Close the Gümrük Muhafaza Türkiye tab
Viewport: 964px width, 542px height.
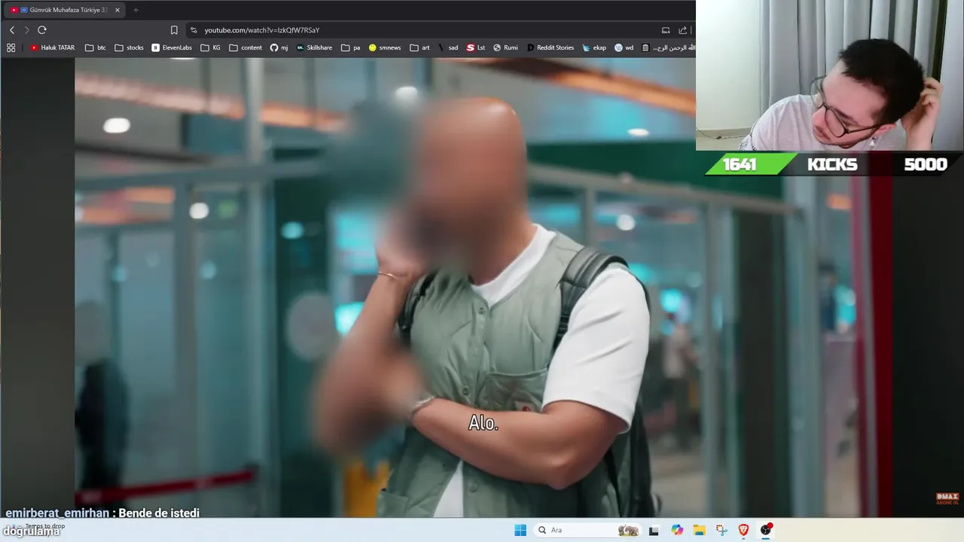[x=117, y=10]
